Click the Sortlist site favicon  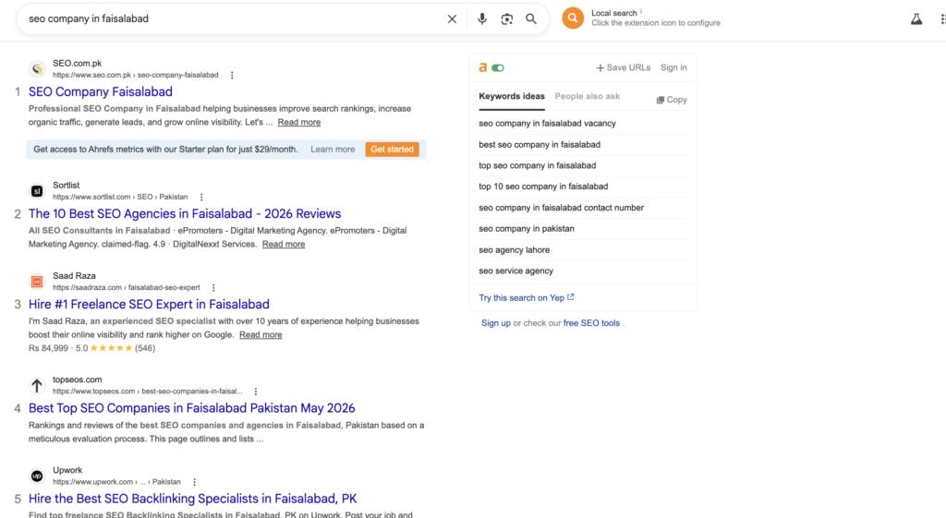point(37,191)
